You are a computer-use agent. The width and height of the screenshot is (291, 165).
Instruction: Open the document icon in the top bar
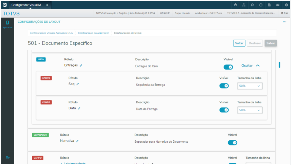tap(269, 5)
